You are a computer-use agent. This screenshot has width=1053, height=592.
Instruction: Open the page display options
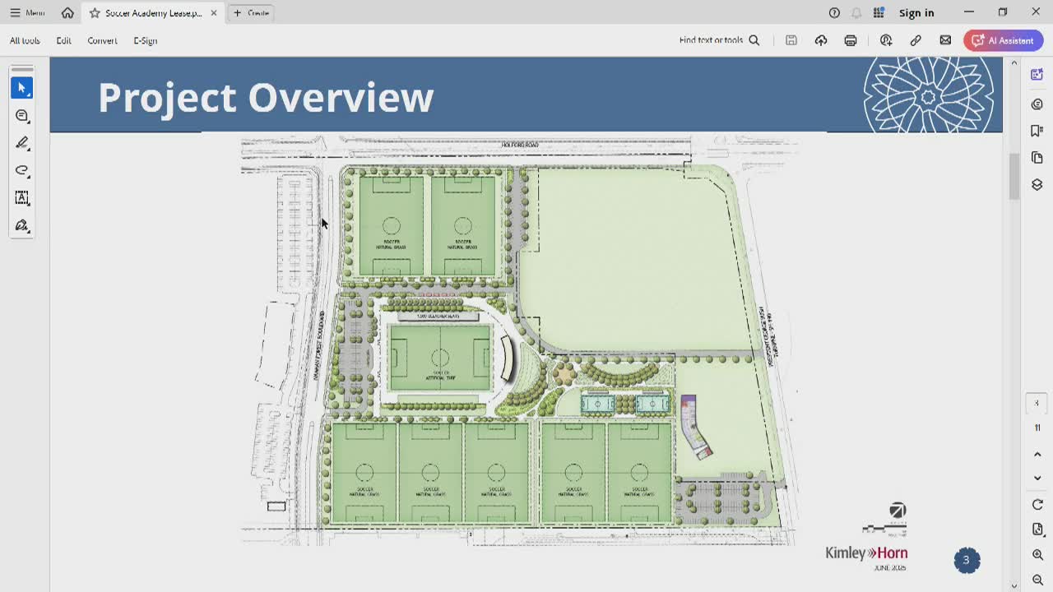coord(1037,530)
